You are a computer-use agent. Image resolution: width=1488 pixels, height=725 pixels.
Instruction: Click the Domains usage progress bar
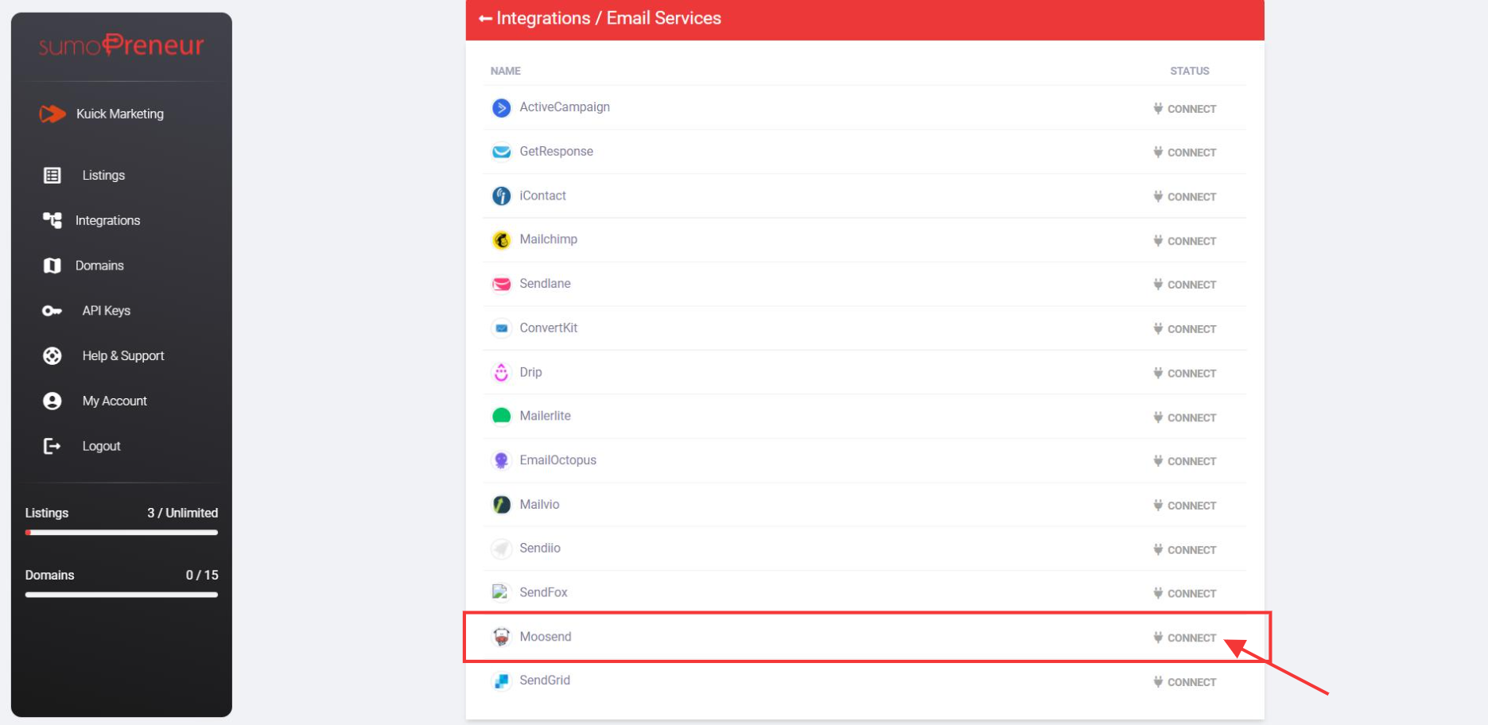click(122, 595)
